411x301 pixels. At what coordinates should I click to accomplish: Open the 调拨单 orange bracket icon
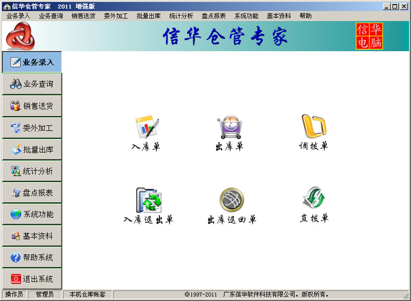[314, 126]
